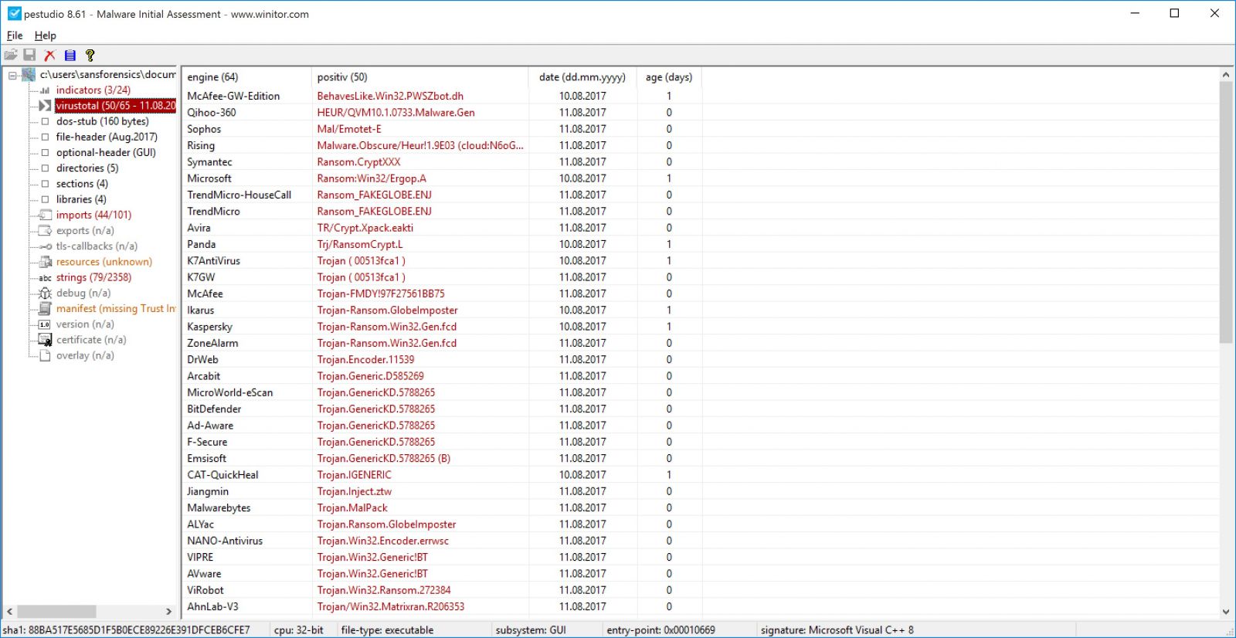Click the bar chart icon beside indicators

pyautogui.click(x=45, y=90)
